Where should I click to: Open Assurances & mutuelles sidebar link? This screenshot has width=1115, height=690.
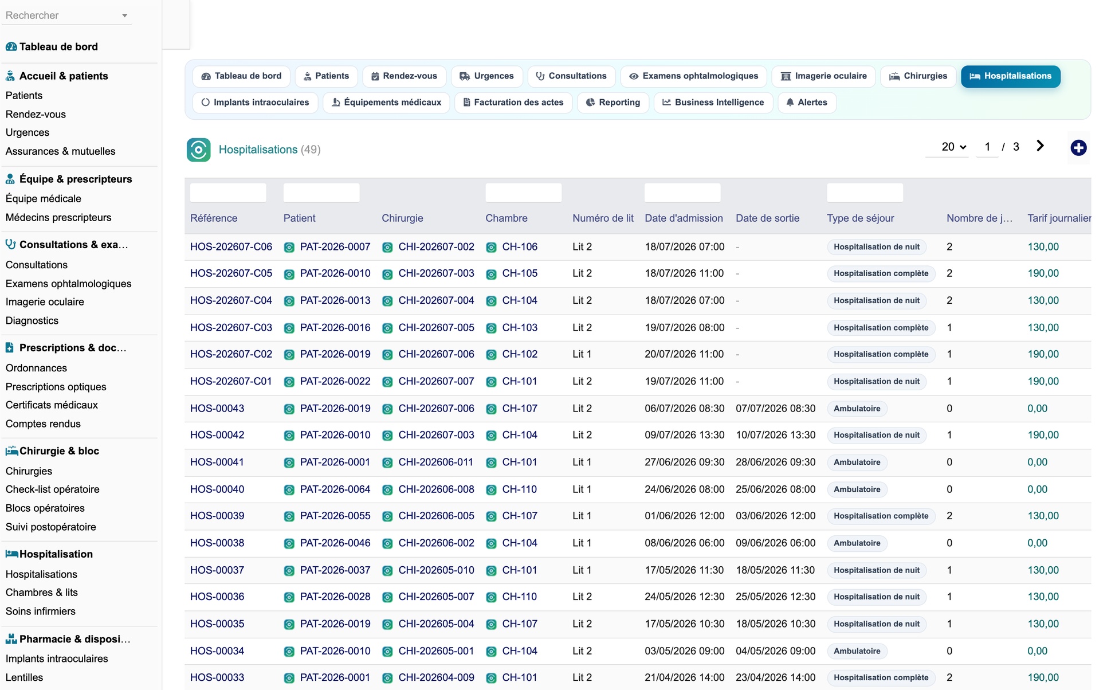pos(60,151)
